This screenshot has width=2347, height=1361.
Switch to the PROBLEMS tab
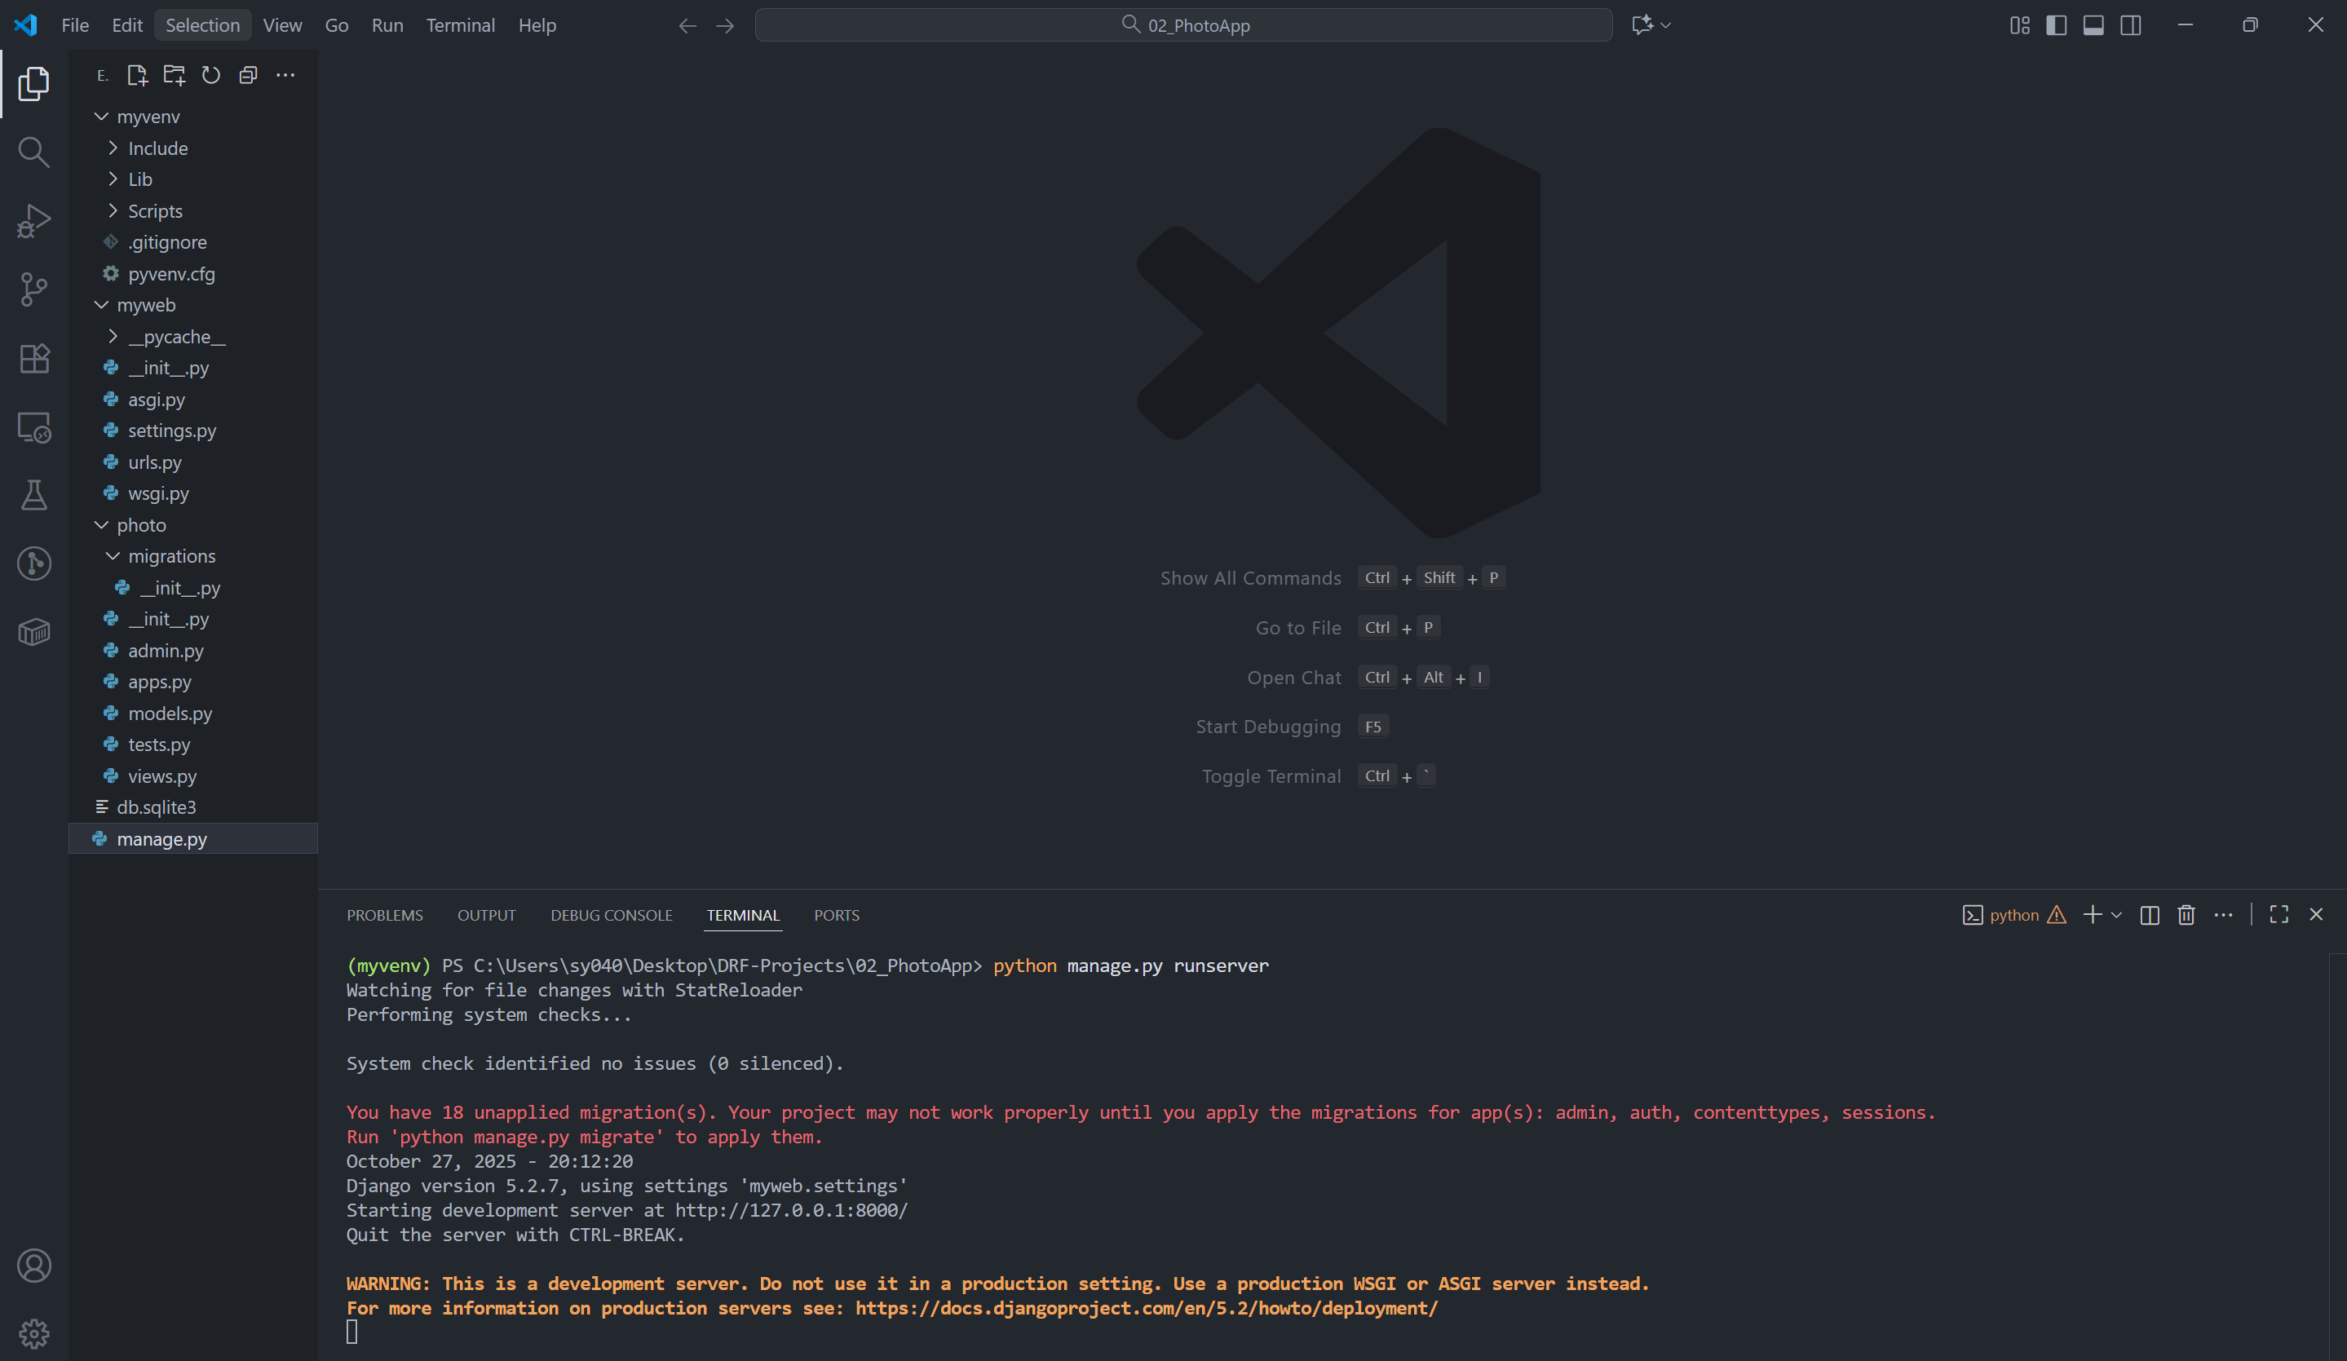(385, 915)
